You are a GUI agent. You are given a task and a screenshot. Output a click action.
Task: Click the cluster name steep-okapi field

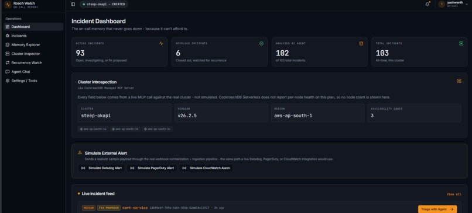[x=125, y=113]
